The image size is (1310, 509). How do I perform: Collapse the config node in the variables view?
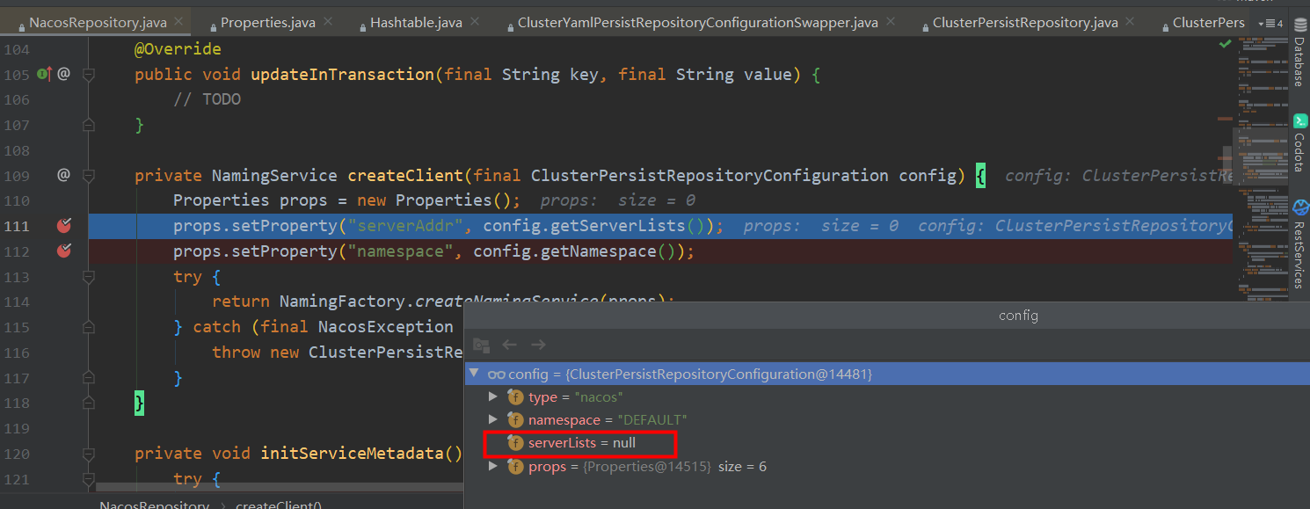click(x=475, y=374)
